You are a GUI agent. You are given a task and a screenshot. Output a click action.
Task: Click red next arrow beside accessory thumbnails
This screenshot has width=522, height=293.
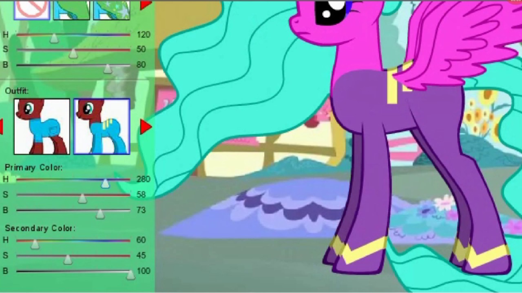pos(146,5)
